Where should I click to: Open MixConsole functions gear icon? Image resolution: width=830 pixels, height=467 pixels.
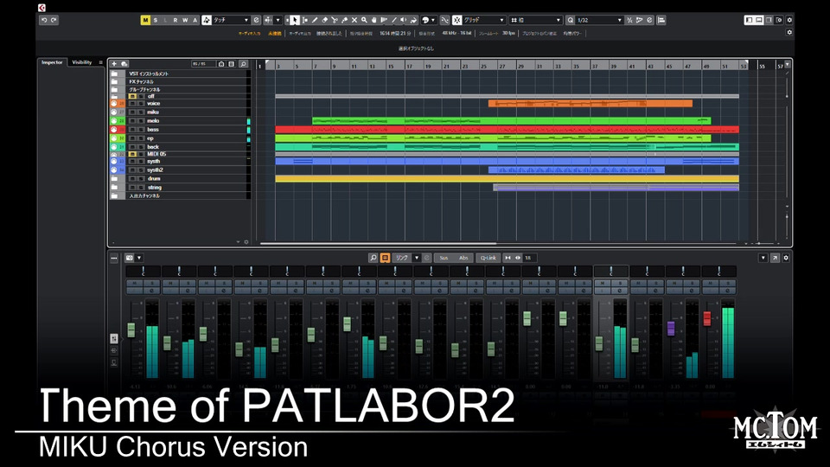[786, 258]
